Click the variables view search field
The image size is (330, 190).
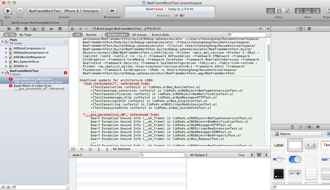pos(162,155)
